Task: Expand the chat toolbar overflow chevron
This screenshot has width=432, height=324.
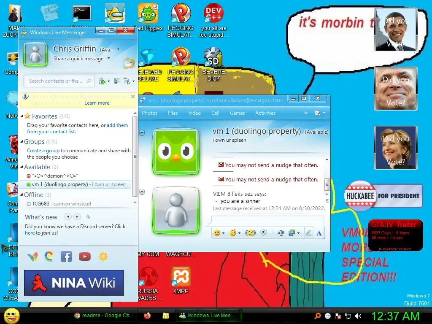Action: point(305,113)
